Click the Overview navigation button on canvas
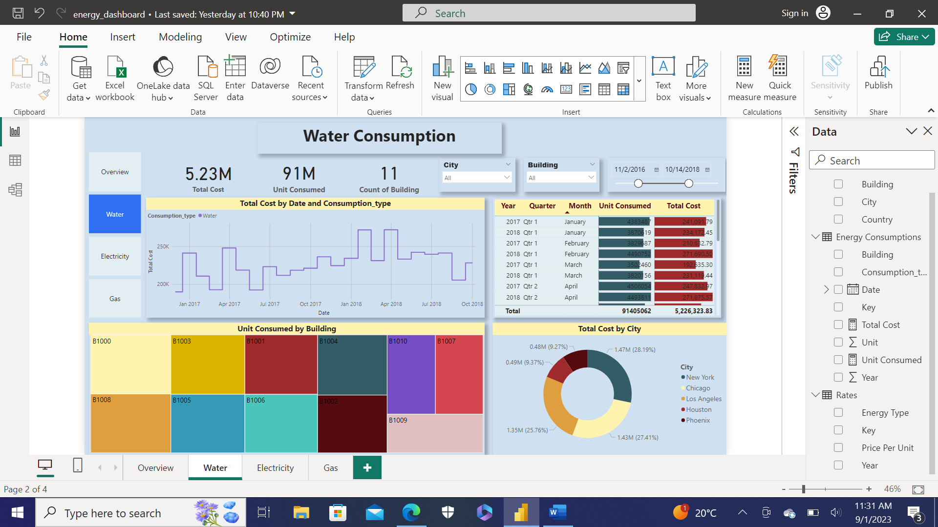 (115, 172)
